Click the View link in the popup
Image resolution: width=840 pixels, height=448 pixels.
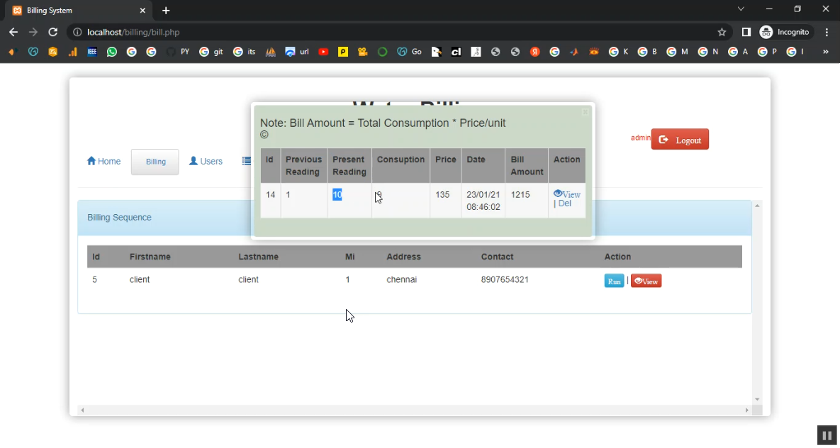pyautogui.click(x=567, y=194)
